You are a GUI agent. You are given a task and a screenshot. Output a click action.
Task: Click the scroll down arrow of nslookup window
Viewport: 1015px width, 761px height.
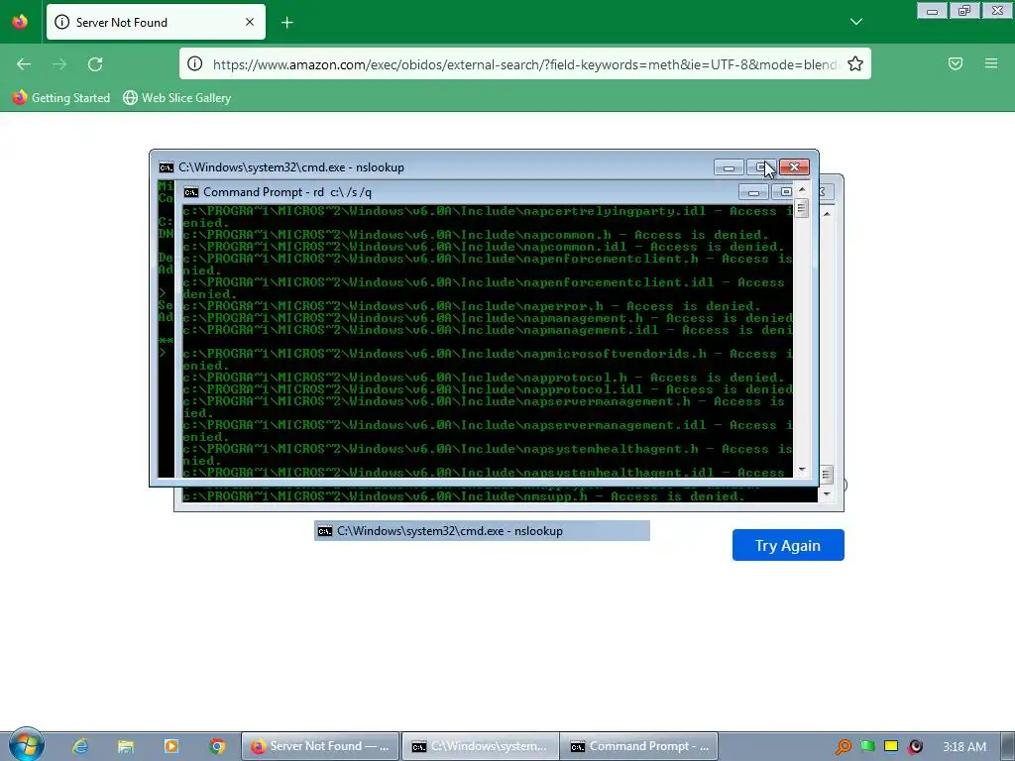[802, 469]
